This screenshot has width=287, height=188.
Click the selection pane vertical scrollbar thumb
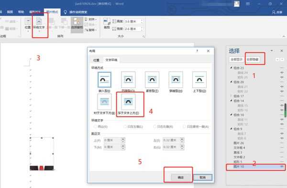pos(285,110)
